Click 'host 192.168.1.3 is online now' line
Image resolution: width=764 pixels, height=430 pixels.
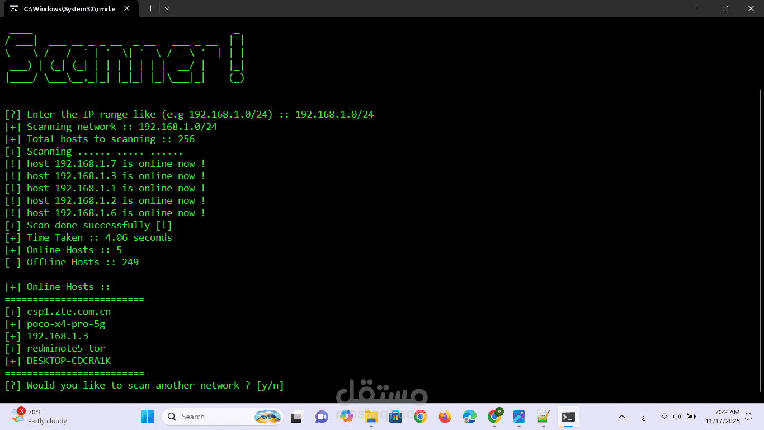click(x=105, y=176)
